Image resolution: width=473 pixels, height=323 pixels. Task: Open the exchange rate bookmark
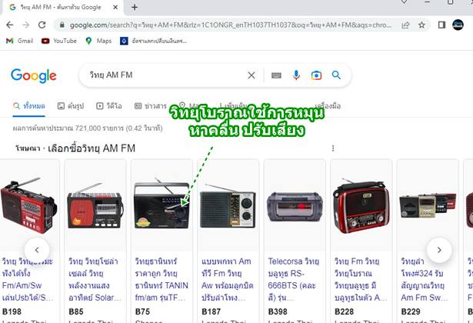154,41
